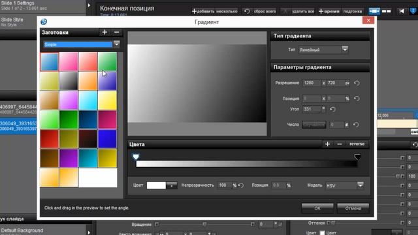Select the orange gradient preset
Image resolution: width=418 pixels, height=235 pixels.
point(88,81)
